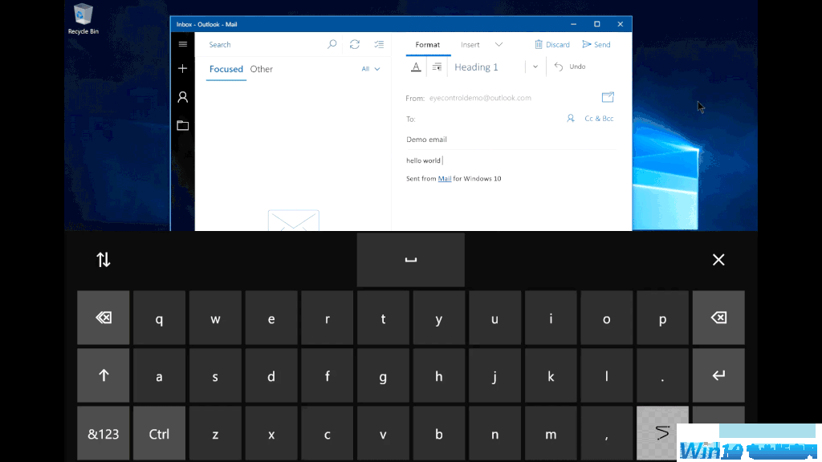This screenshot has height=462, width=822.
Task: Open message in new window icon
Action: [608, 97]
